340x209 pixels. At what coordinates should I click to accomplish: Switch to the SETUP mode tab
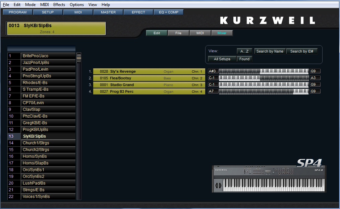(x=48, y=12)
